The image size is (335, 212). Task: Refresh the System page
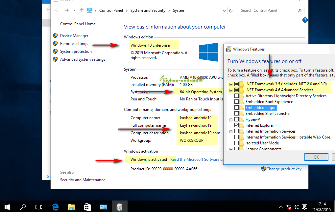[x=231, y=11]
